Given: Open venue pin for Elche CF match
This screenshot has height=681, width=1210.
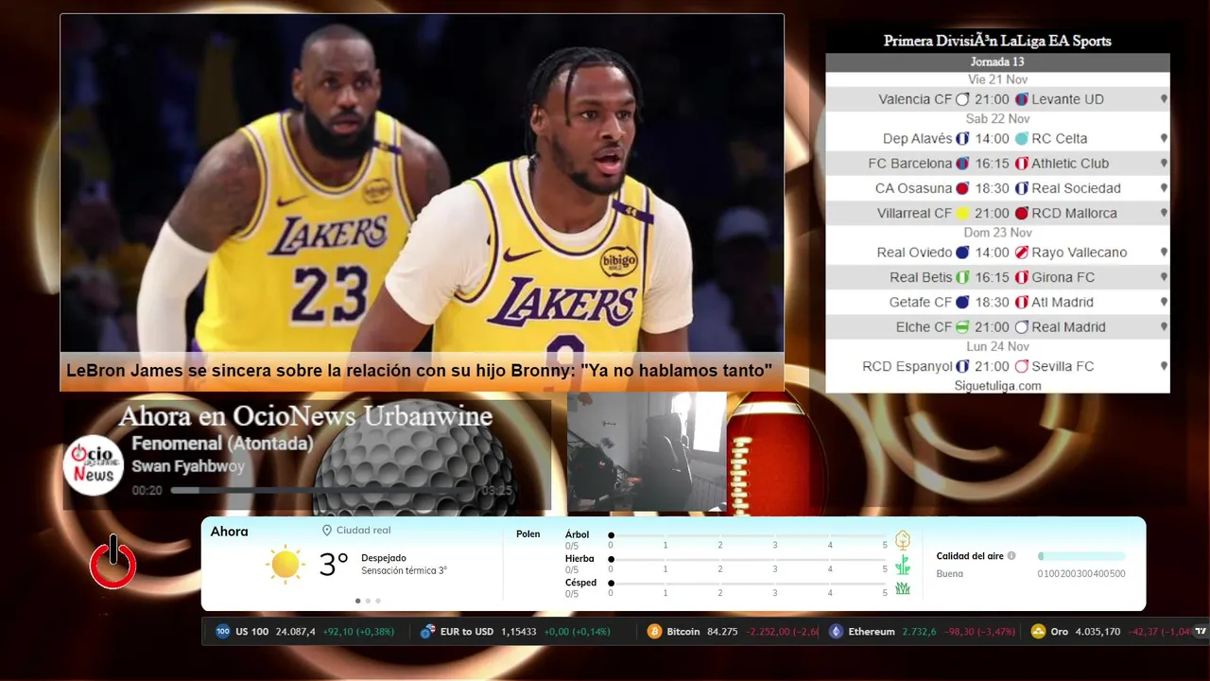Looking at the screenshot, I should (1164, 327).
